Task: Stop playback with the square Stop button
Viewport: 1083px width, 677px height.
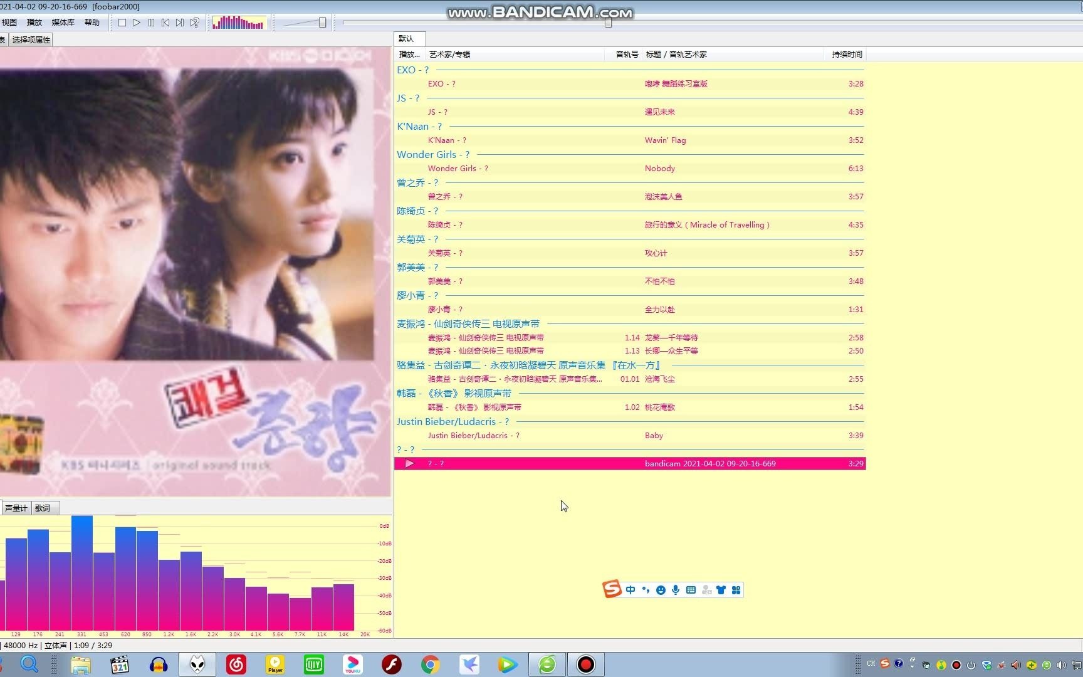Action: [x=122, y=23]
